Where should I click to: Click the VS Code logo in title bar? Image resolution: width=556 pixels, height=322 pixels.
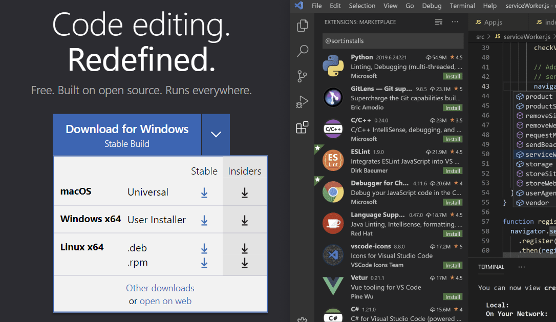click(299, 5)
